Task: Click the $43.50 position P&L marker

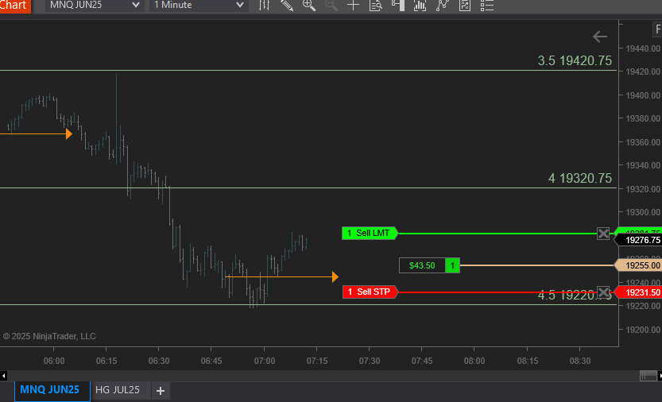Action: point(422,265)
